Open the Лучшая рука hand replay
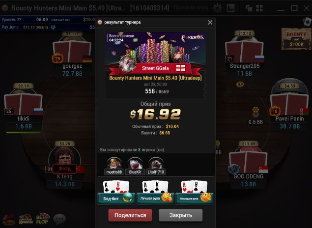The image size is (312, 228). point(155,199)
